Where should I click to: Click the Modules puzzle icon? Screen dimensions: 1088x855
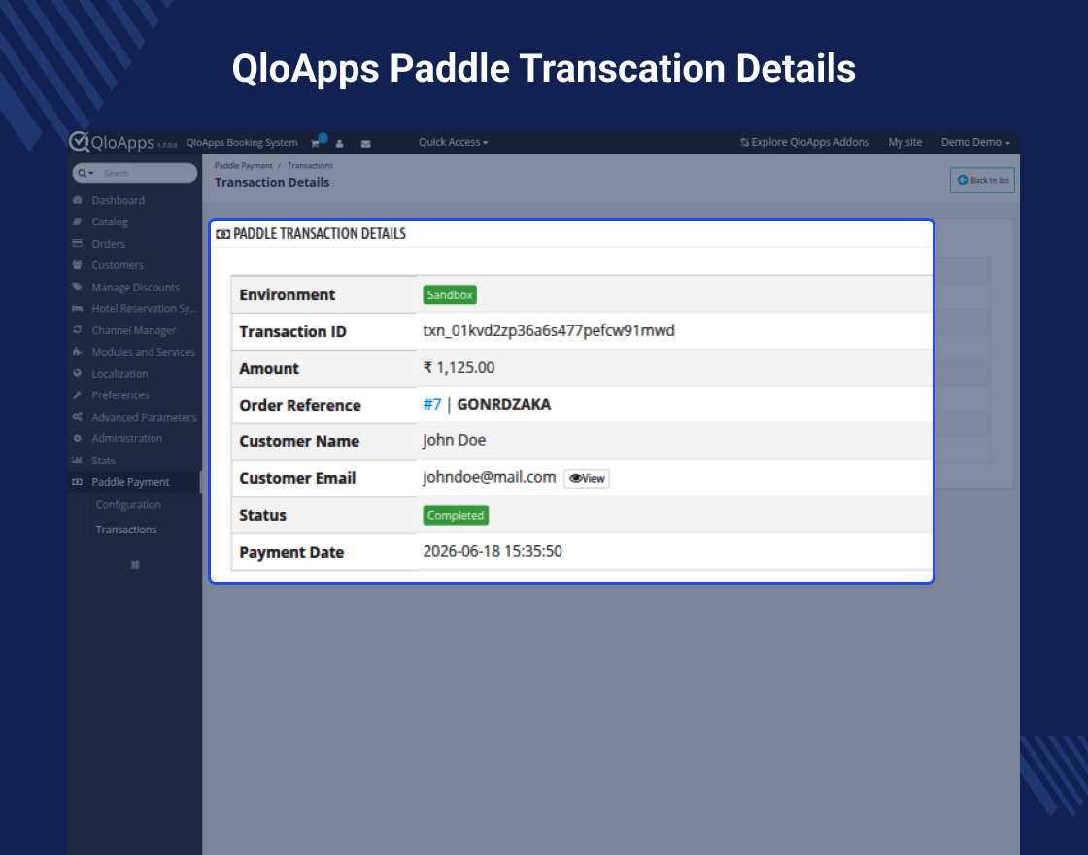point(78,352)
